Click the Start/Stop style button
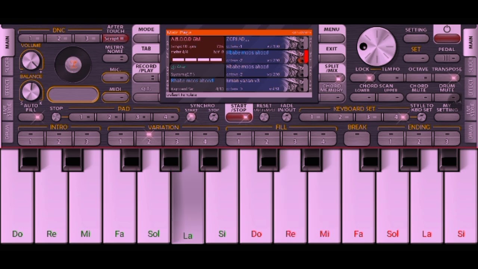 [239, 117]
